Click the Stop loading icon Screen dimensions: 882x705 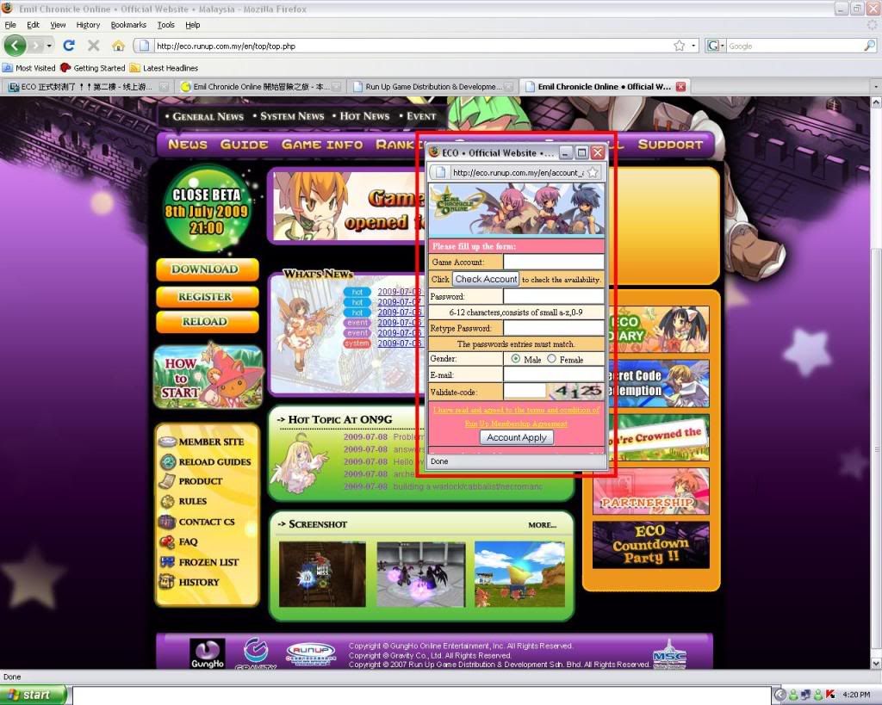click(x=93, y=46)
